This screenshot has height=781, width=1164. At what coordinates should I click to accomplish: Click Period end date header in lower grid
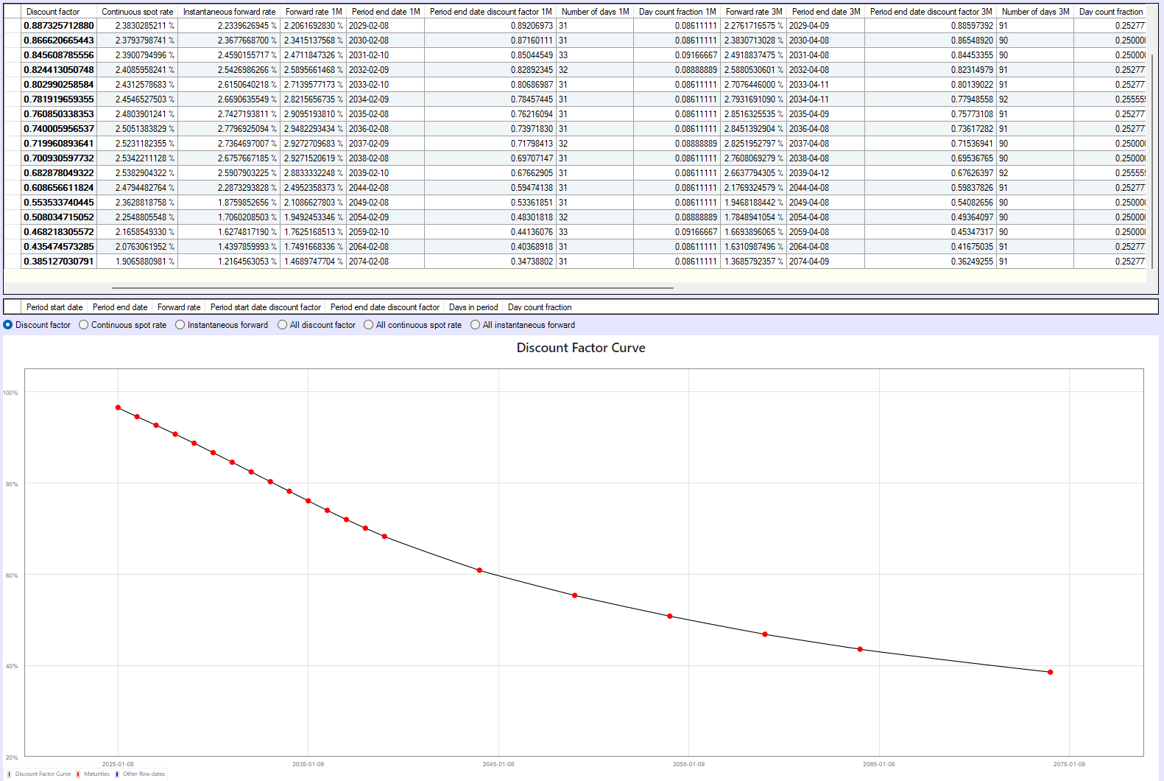pyautogui.click(x=120, y=307)
